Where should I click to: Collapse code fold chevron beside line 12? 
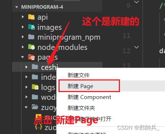(137, 47)
